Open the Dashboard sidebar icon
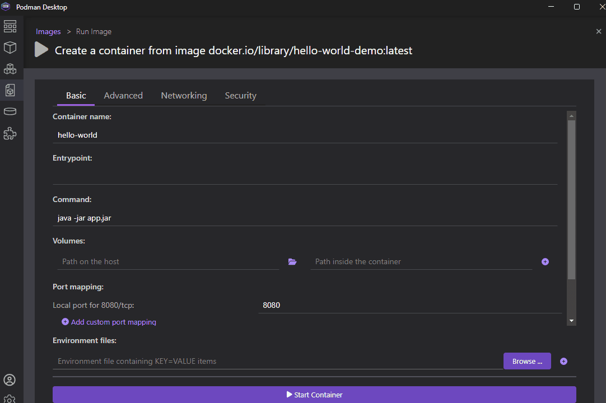Image resolution: width=606 pixels, height=403 pixels. (10, 26)
